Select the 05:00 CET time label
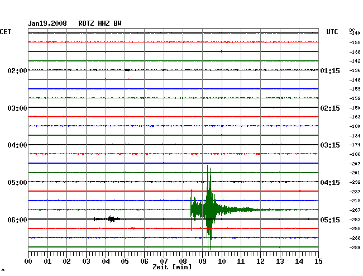 point(17,183)
